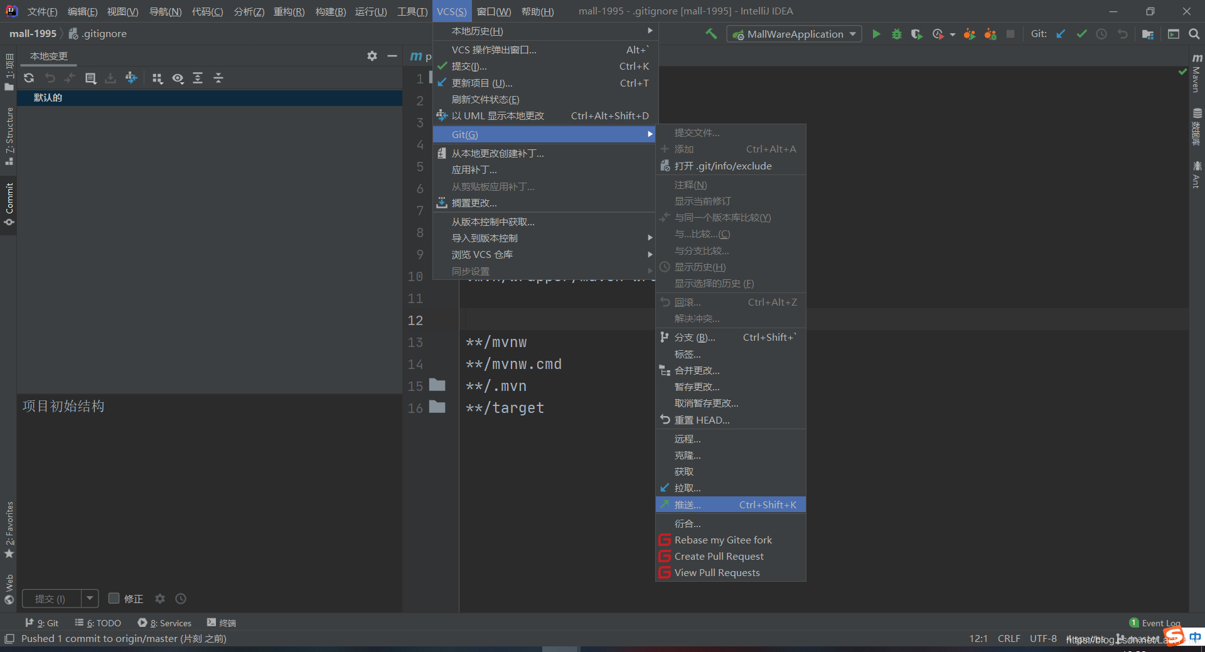The height and width of the screenshot is (652, 1205).
Task: Select 分支 (B)... in the Git submenu
Action: [731, 337]
